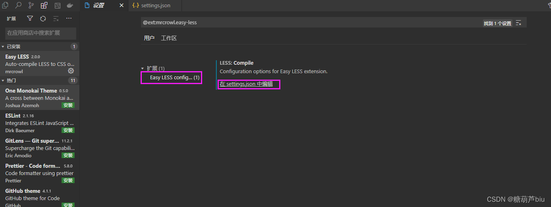Switch to the 用户 settings scope
The image size is (551, 207).
pyautogui.click(x=149, y=38)
